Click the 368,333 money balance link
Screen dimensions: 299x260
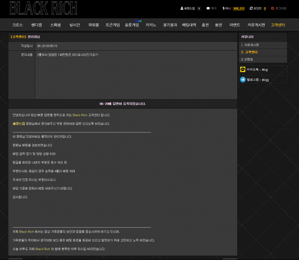click(x=239, y=8)
